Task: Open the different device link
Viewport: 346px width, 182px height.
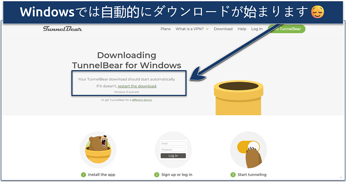Action: 142,100
